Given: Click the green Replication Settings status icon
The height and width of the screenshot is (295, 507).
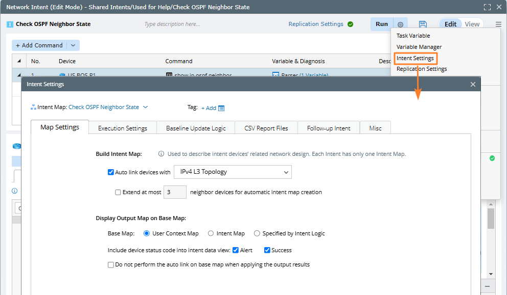Looking at the screenshot, I should pyautogui.click(x=350, y=24).
